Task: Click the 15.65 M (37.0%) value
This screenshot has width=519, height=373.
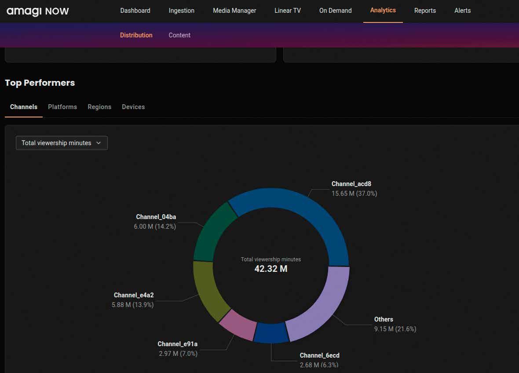Action: click(x=354, y=194)
